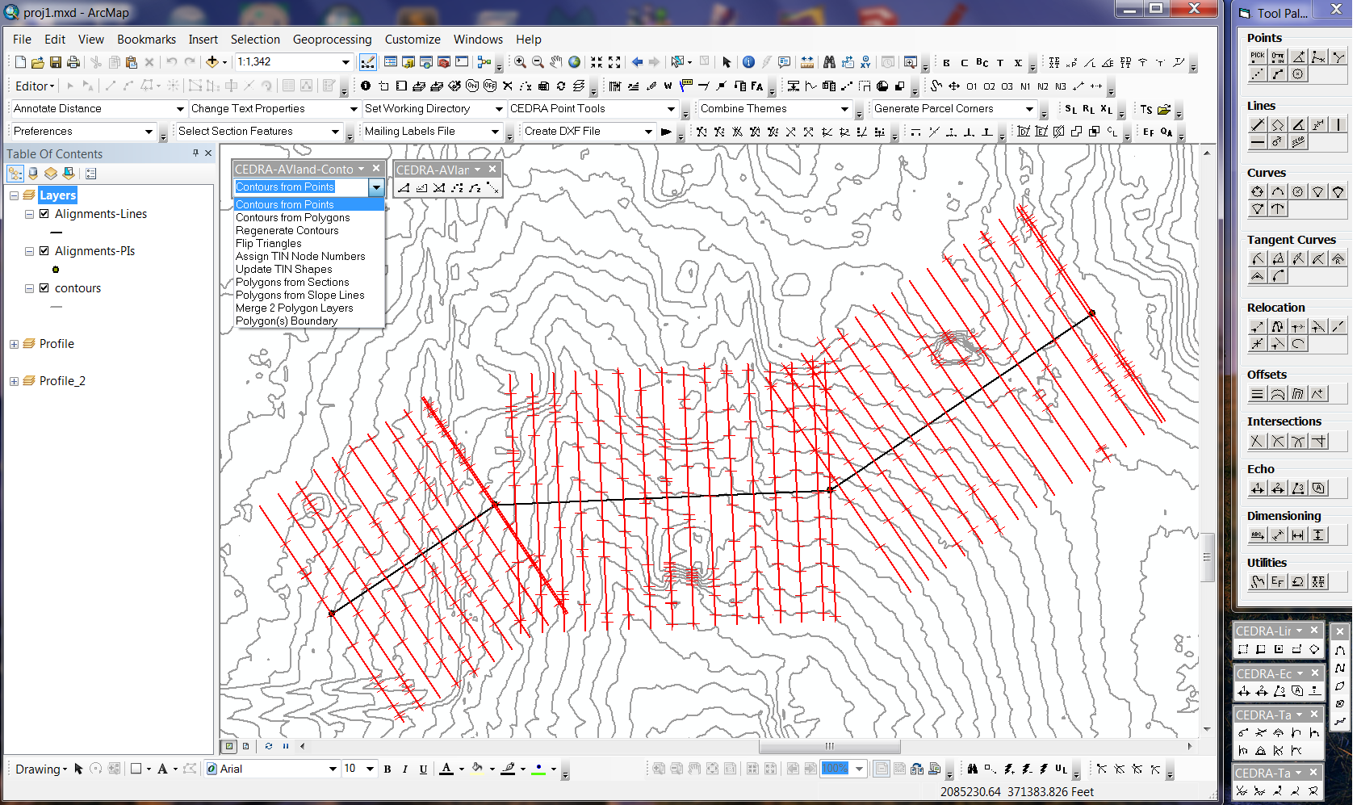Switch to List By Selection
Viewport: 1357px width, 805px height.
69,174
